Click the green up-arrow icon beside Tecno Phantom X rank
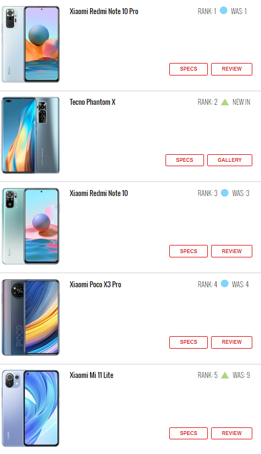Image resolution: width=261 pixels, height=454 pixels. pos(225,102)
